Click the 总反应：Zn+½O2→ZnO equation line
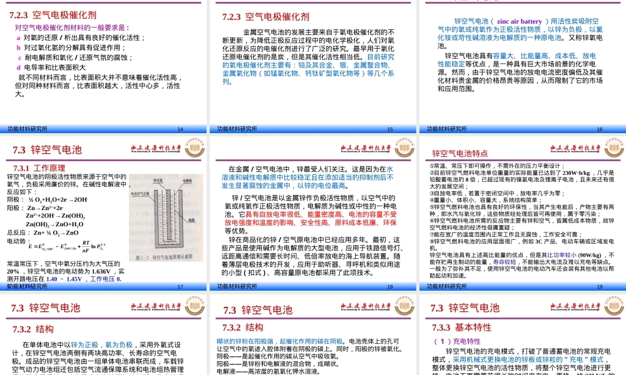This screenshot has width=626, height=375. (43, 232)
